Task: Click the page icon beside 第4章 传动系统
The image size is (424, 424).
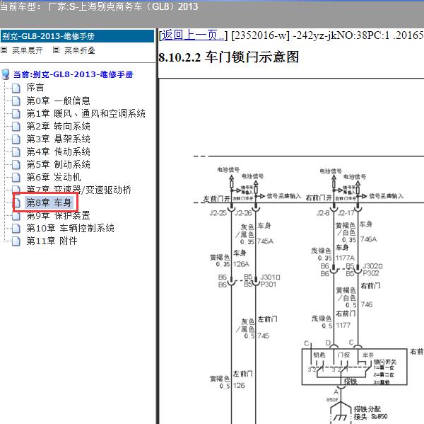Action: [x=16, y=151]
